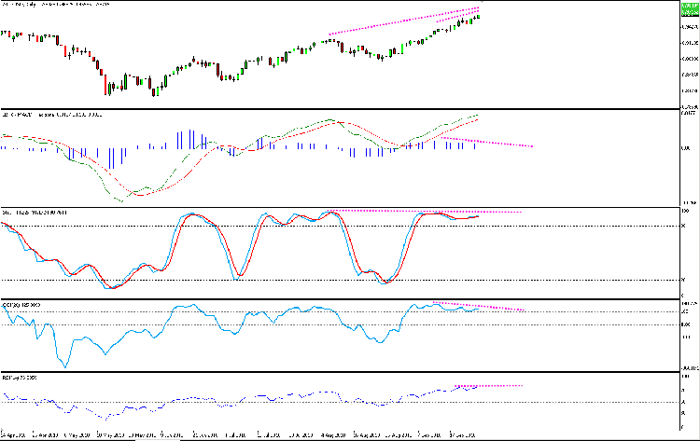Select the blue CCI line at its deepest trough
Viewport: 700px width, 441px height.
[x=65, y=366]
